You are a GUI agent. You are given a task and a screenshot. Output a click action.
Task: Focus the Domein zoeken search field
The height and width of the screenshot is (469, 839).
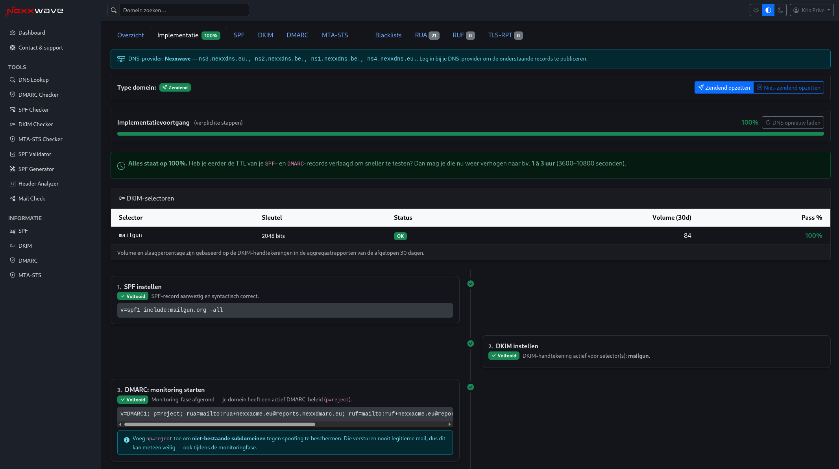tap(184, 10)
